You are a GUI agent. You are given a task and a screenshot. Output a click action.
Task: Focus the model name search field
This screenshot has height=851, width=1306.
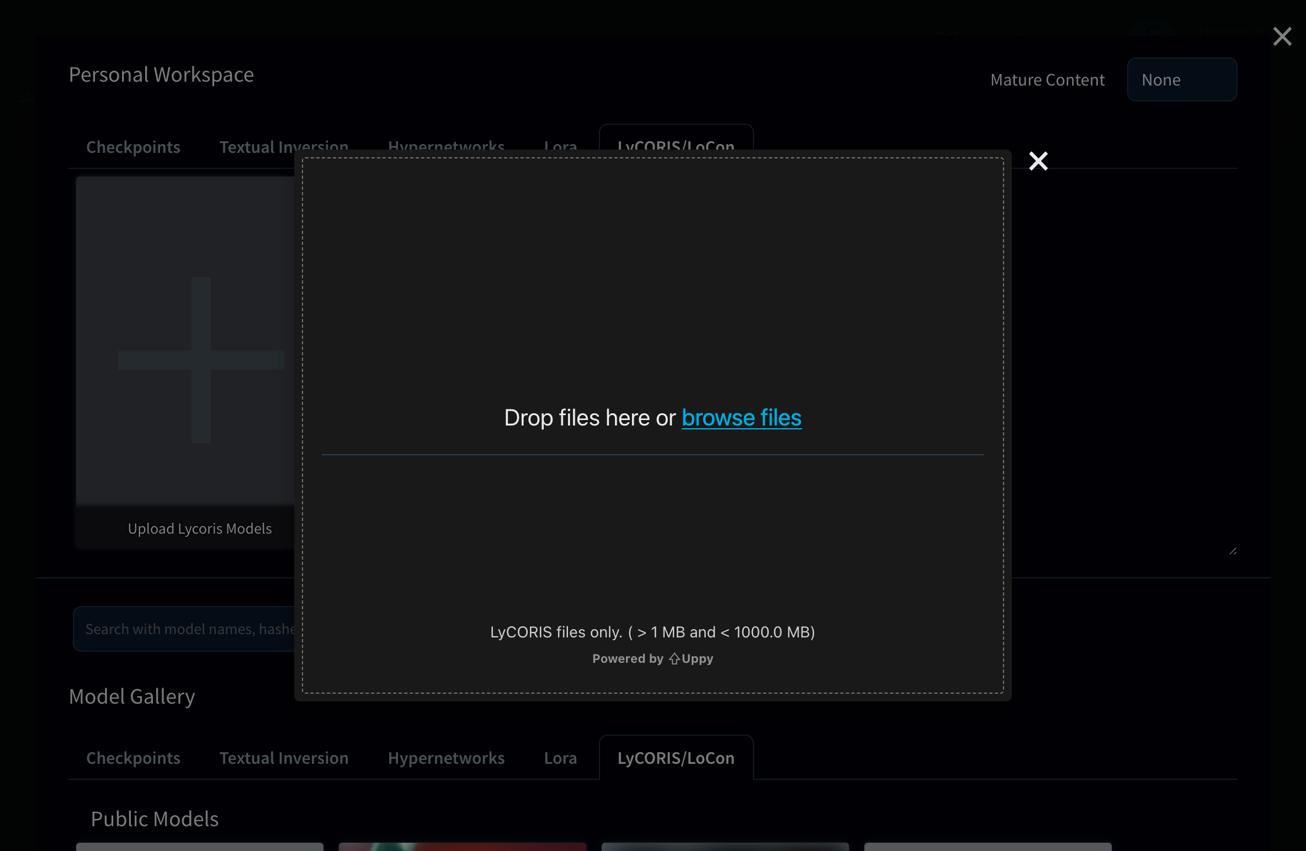pos(184,629)
